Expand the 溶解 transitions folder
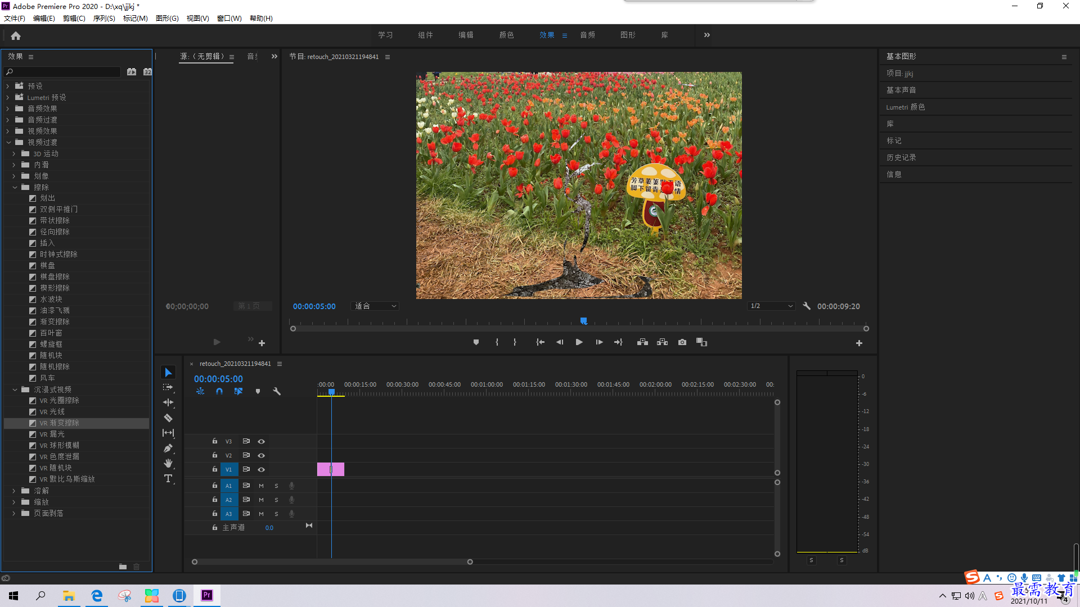This screenshot has height=607, width=1080. pos(14,491)
